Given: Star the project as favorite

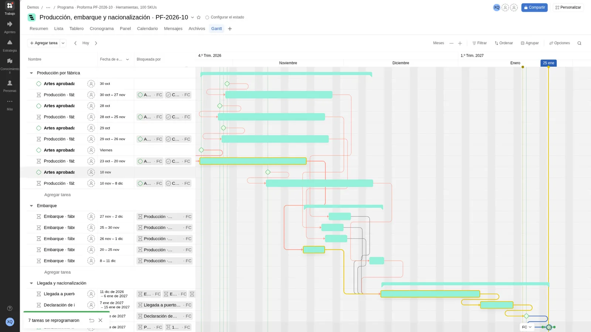Looking at the screenshot, I should click(x=199, y=17).
